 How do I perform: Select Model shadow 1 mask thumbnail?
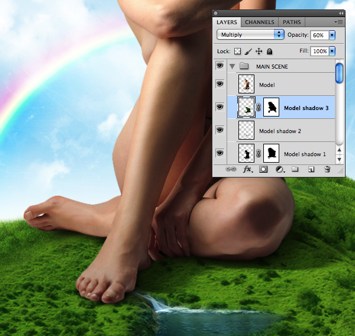coord(271,153)
